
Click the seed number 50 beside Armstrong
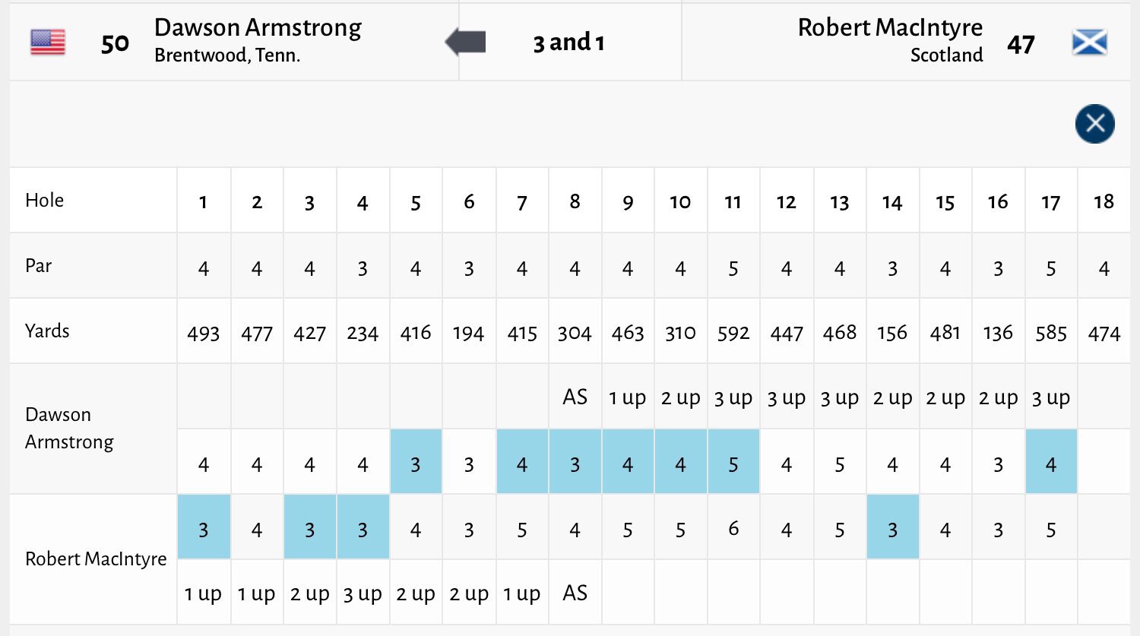coord(115,43)
